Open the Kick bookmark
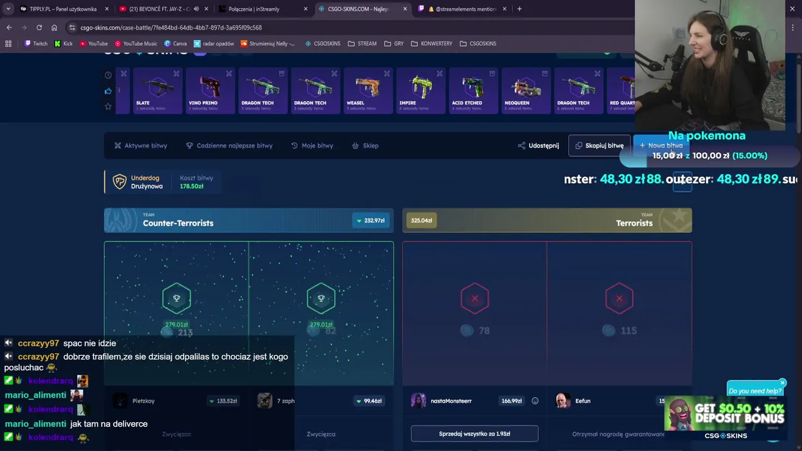 point(63,44)
